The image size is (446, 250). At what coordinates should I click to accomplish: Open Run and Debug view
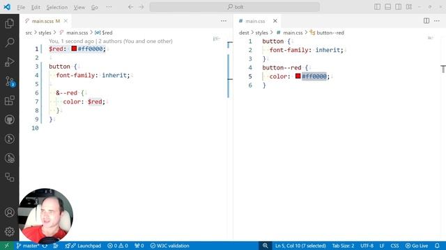(x=9, y=62)
